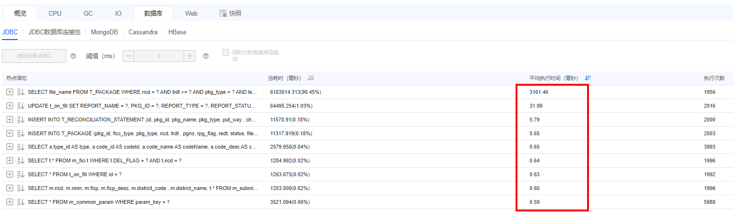This screenshot has height=220, width=733.
Task: Expand INSERT INTO T_RECONCILIATION_STATEMENT row
Action: (x=10, y=120)
